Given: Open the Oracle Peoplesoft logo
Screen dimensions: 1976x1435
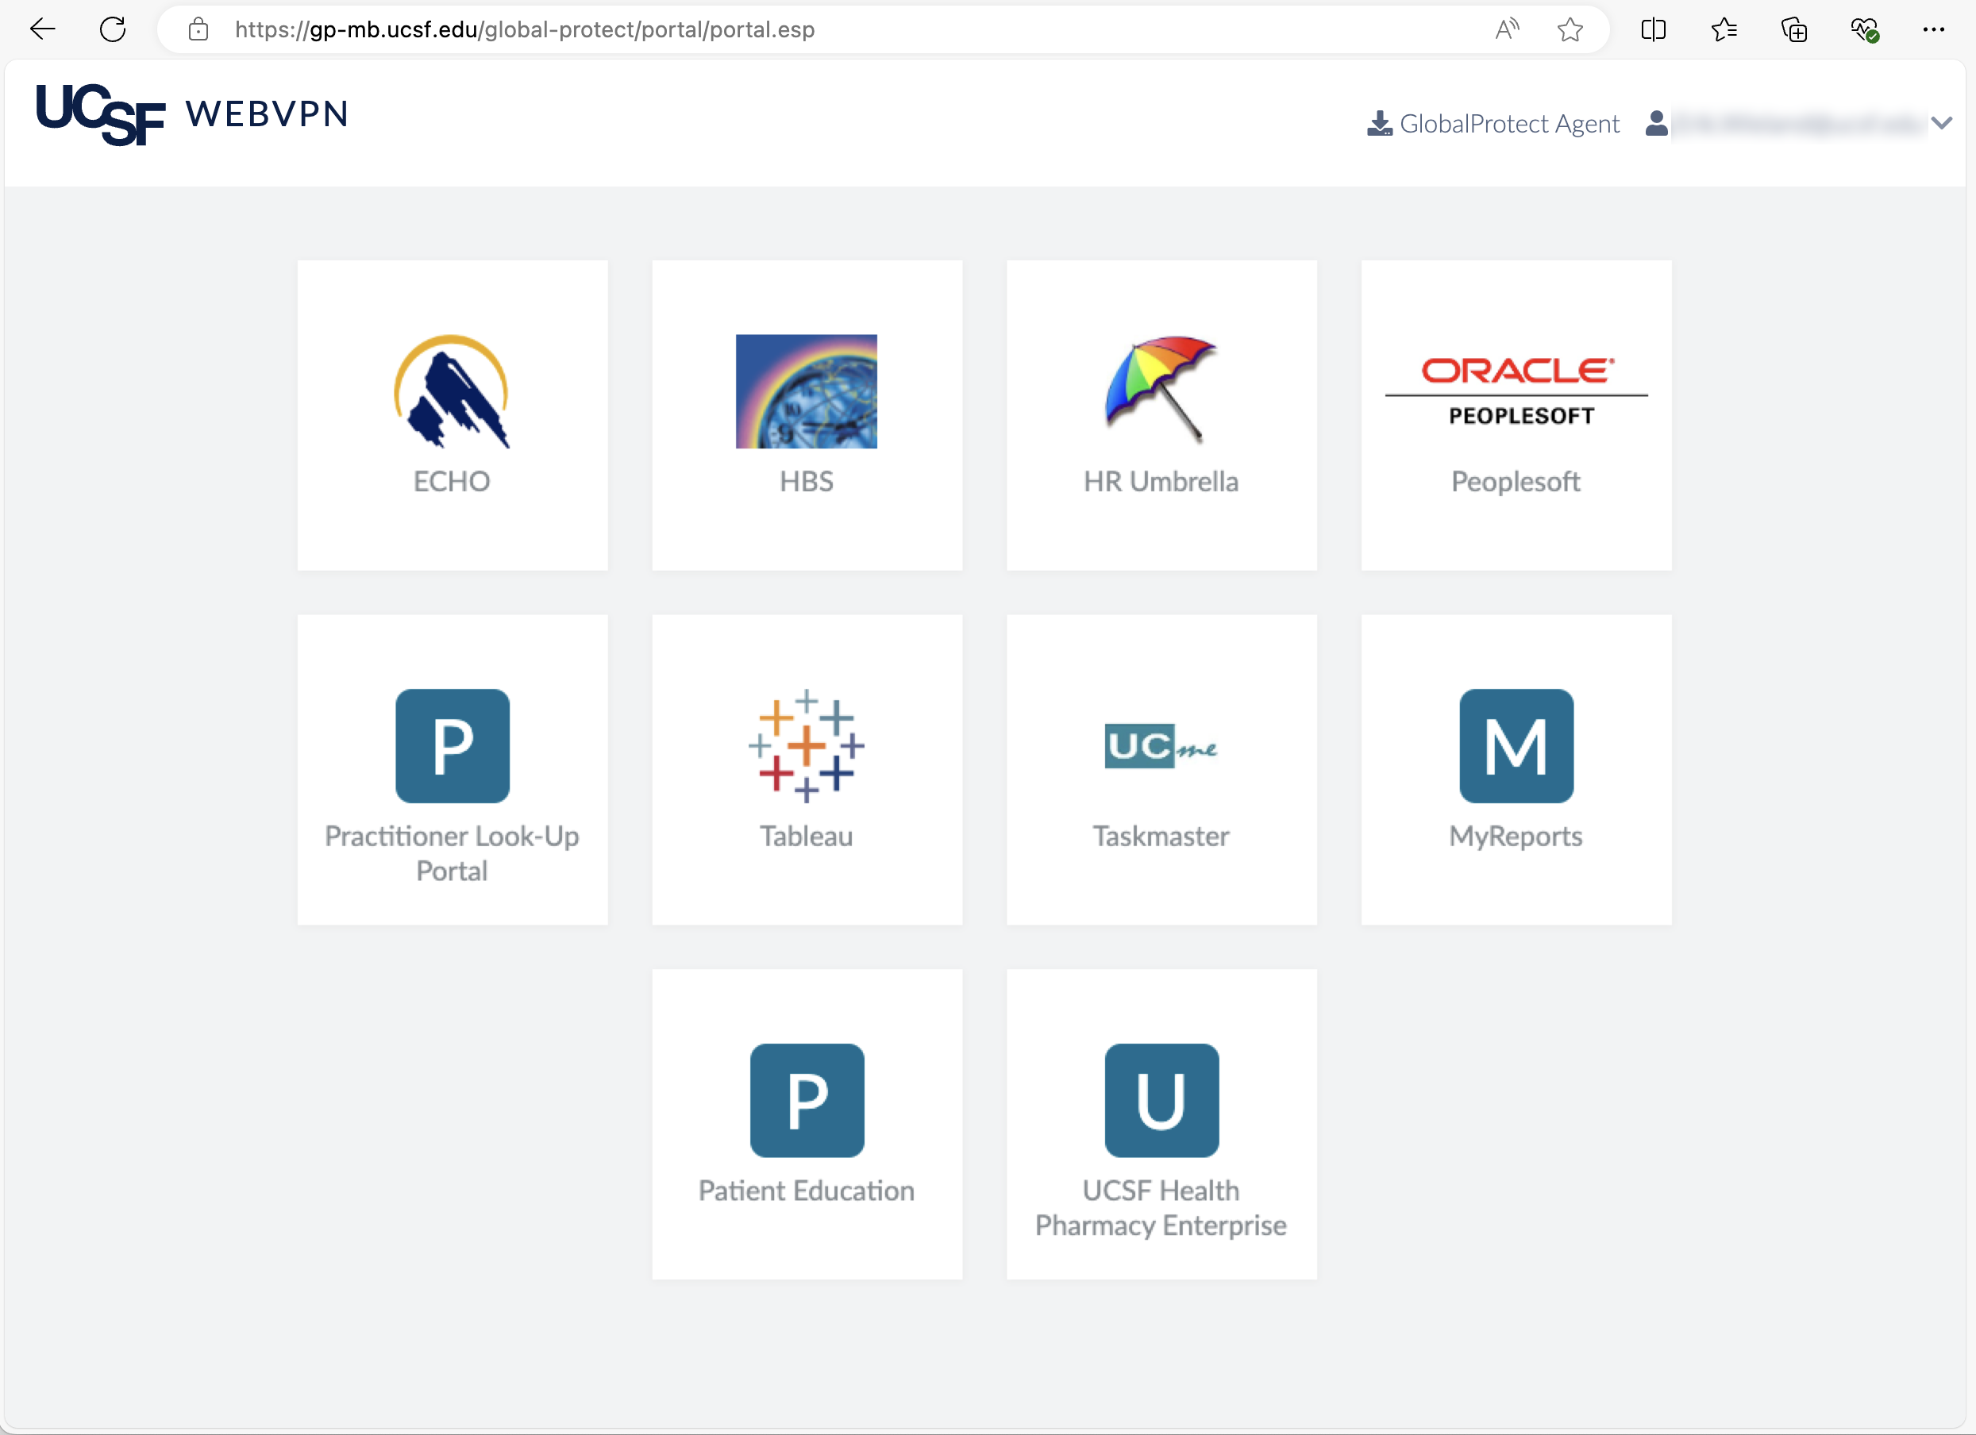Looking at the screenshot, I should point(1516,391).
